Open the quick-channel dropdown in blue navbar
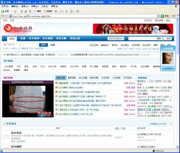The height and width of the screenshot is (153, 180). point(116,39)
